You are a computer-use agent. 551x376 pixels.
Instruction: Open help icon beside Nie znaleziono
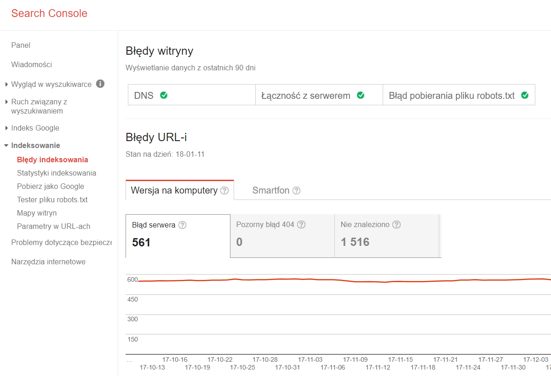coord(396,225)
